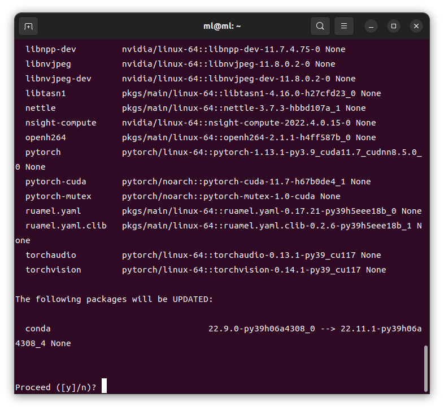Click 'The following packages will be UPDATED:' line
Screen dimensions: 444x410
coord(114,299)
